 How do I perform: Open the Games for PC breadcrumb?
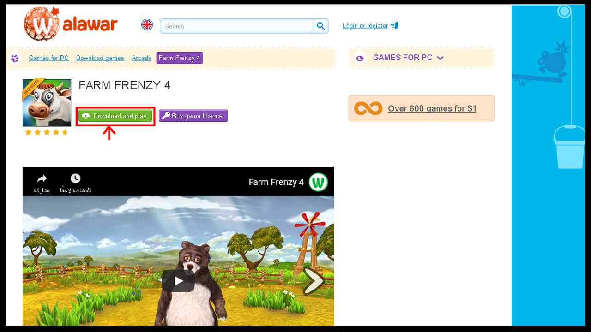click(48, 58)
